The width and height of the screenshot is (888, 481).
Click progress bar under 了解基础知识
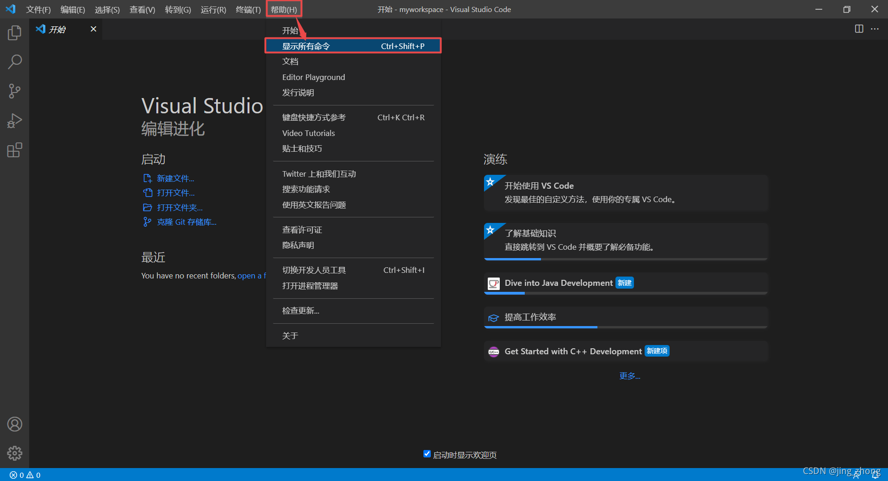(x=626, y=259)
